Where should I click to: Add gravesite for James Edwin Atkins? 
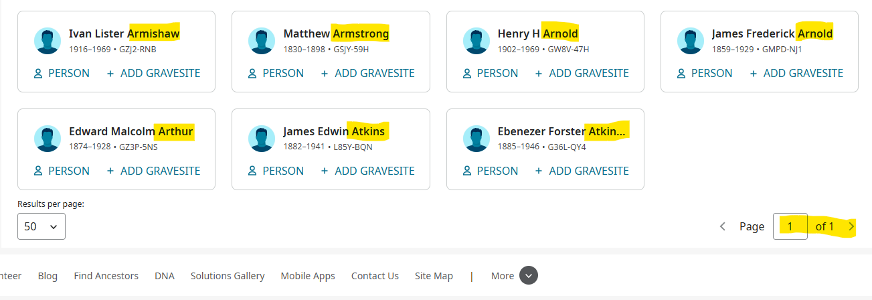coord(367,171)
